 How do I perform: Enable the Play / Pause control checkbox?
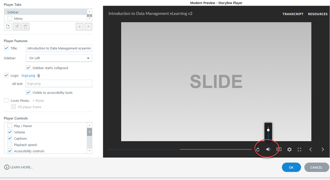click(x=10, y=126)
